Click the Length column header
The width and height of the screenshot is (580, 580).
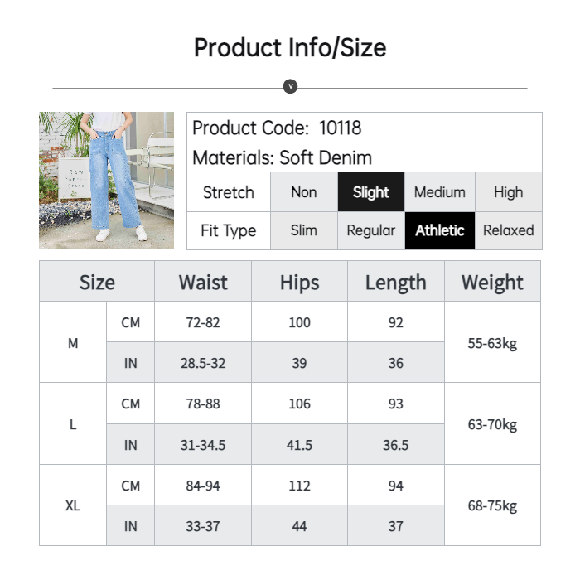click(x=395, y=282)
